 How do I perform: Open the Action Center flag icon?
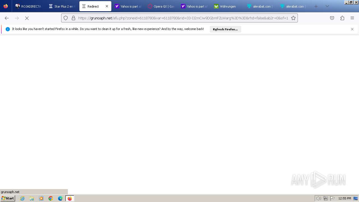pyautogui.click(x=332, y=198)
